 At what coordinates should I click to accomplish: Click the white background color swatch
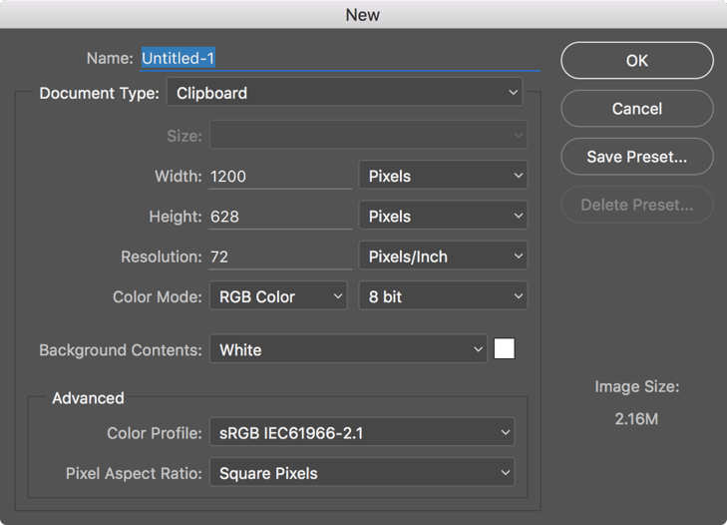(505, 349)
